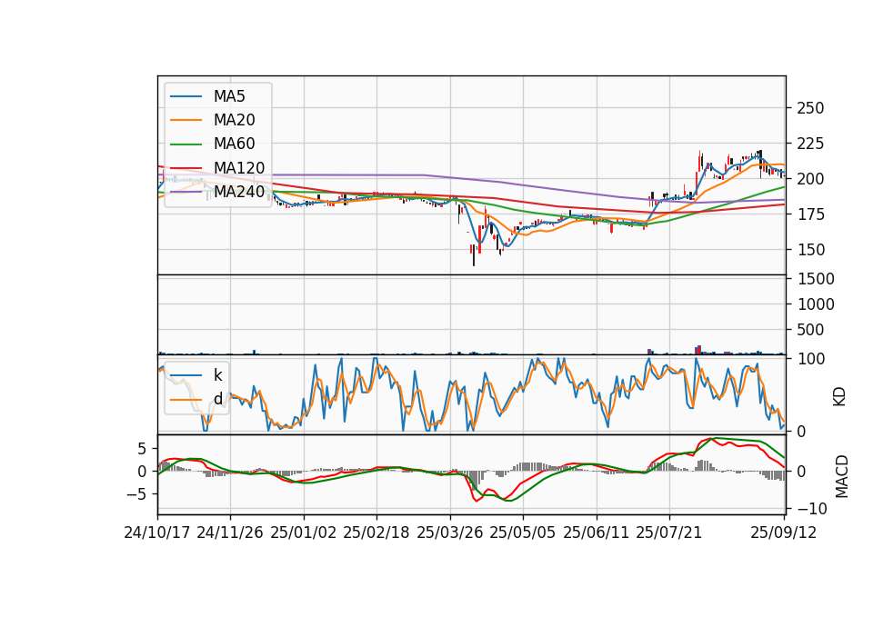
Task: Click the 25/06/11 date axis label
Action: pyautogui.click(x=597, y=533)
